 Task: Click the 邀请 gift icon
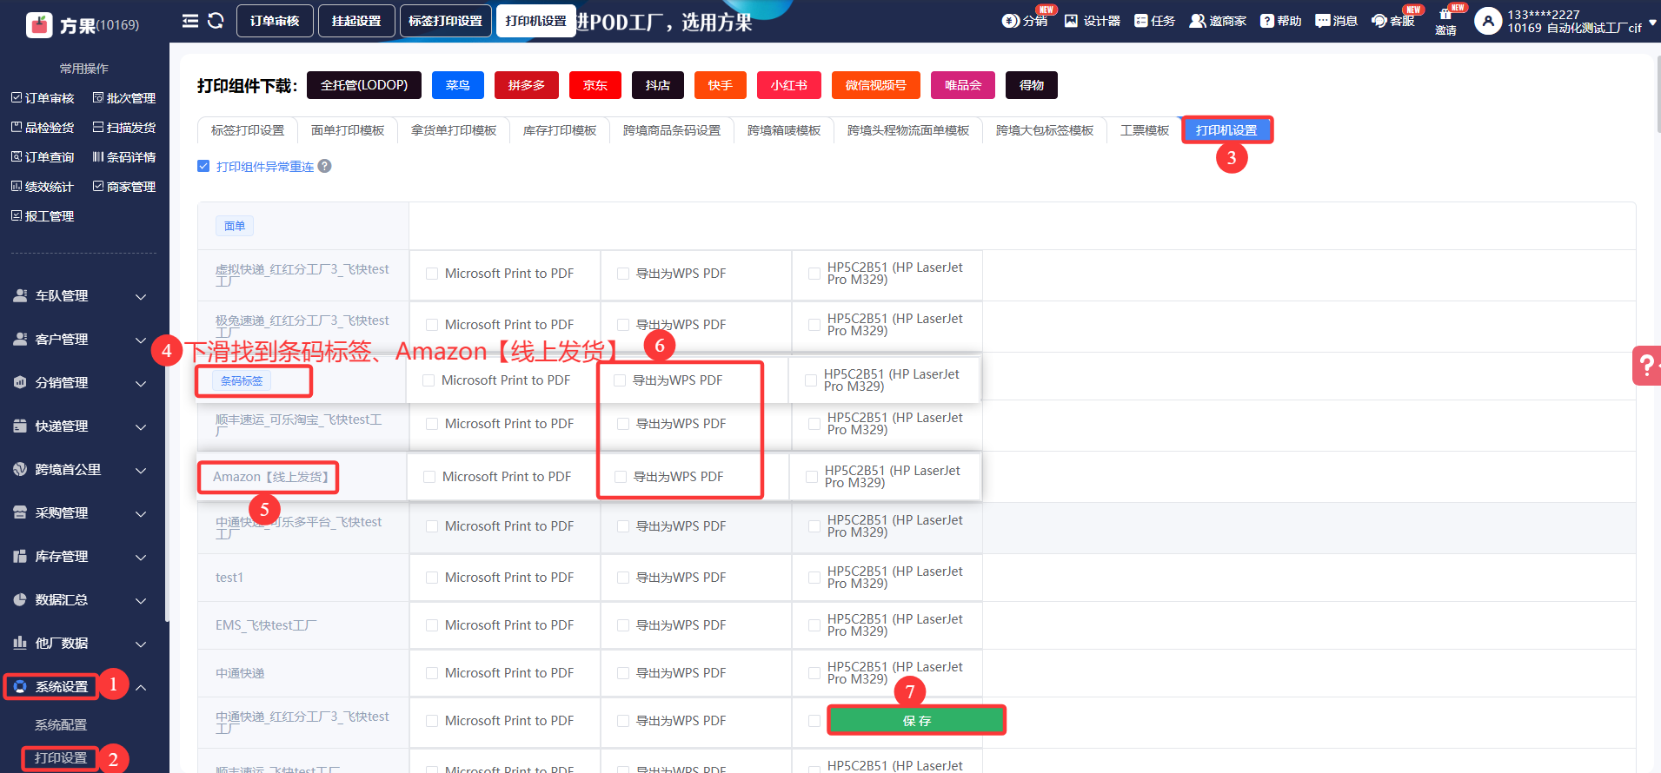click(x=1445, y=14)
